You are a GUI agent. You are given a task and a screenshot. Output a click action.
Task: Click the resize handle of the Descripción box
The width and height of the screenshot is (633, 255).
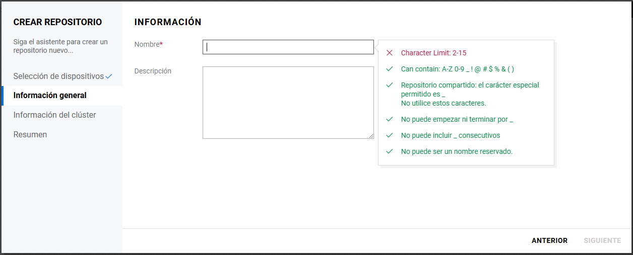371,136
